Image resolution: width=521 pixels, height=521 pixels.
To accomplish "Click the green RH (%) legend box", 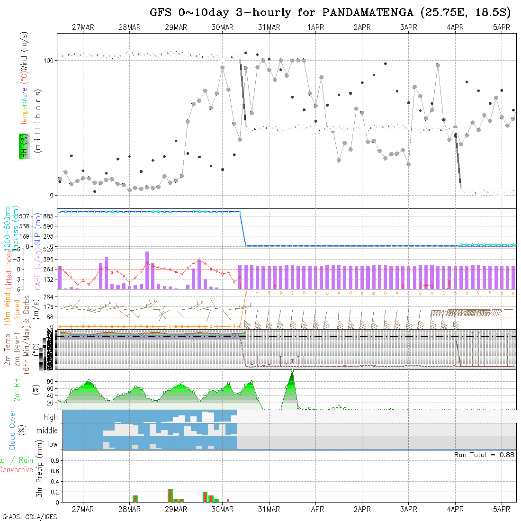I will tap(23, 146).
